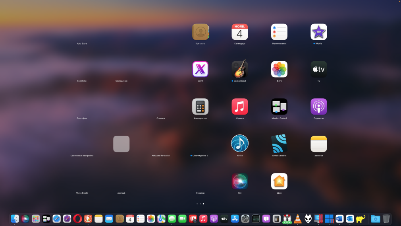
Task: Open the Trash in the Dock
Action: (386, 218)
